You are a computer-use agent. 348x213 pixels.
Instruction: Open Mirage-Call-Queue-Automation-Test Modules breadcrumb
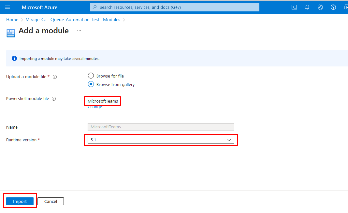point(73,20)
